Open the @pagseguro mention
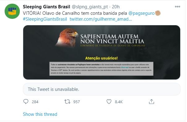 click(x=141, y=13)
